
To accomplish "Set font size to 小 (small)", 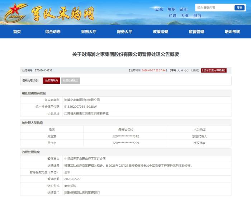I will (x=186, y=70).
